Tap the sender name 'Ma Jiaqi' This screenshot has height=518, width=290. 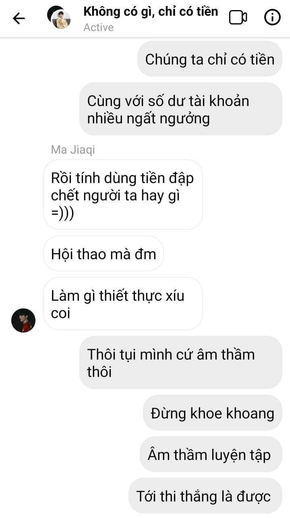73,150
